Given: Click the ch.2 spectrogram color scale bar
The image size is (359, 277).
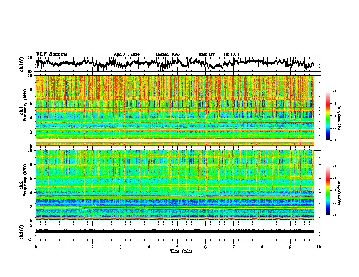Looking at the screenshot, I should pos(328,191).
